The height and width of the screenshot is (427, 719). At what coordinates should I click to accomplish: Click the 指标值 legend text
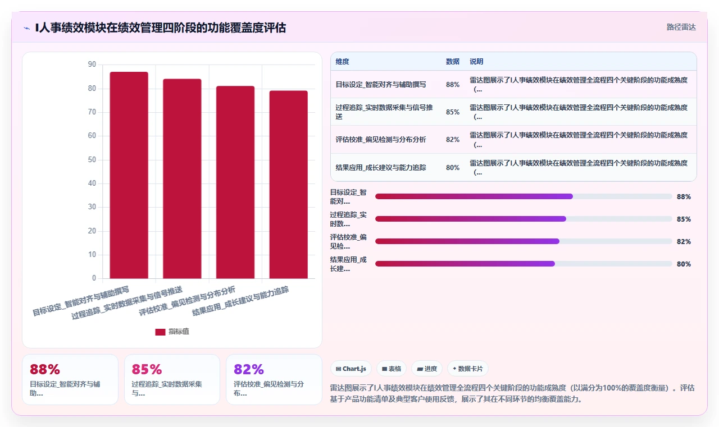pyautogui.click(x=179, y=332)
